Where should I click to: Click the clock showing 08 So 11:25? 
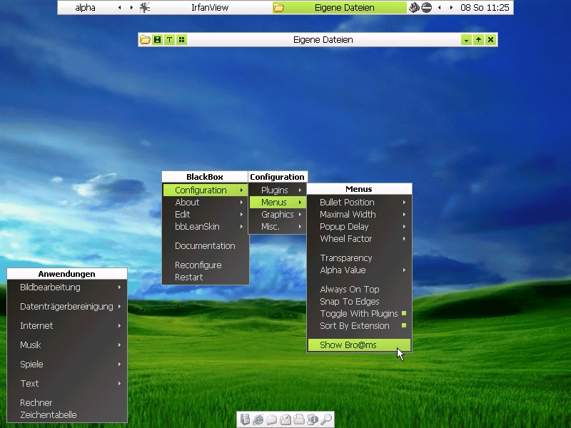(485, 7)
